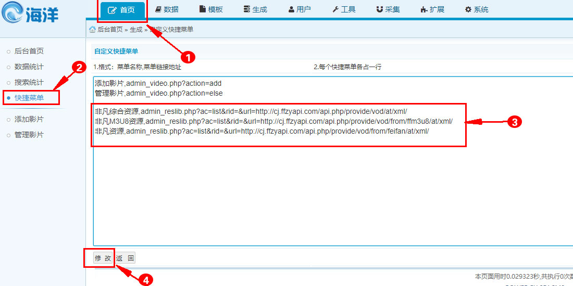The image size is (573, 286).
Task: Click the home icon in breadcrumb
Action: coord(92,30)
